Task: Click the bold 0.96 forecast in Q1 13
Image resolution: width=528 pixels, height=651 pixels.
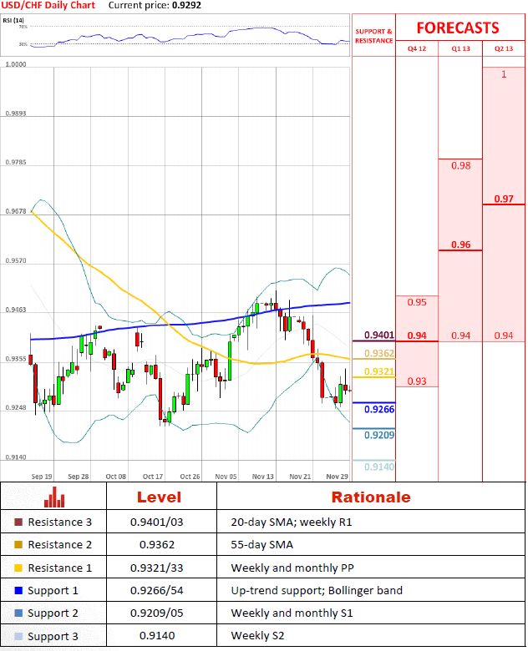Action: (460, 245)
